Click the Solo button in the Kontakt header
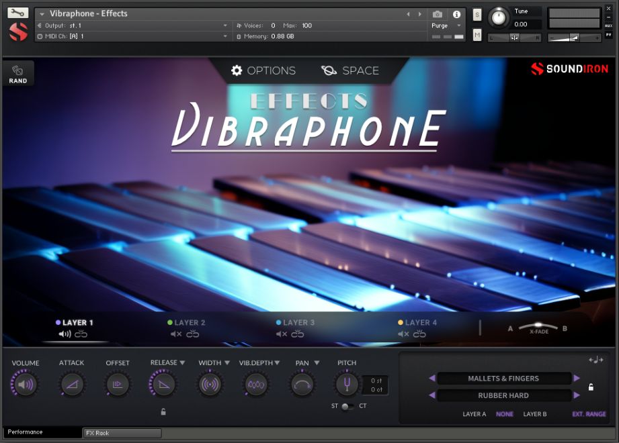This screenshot has width=619, height=443. (476, 13)
